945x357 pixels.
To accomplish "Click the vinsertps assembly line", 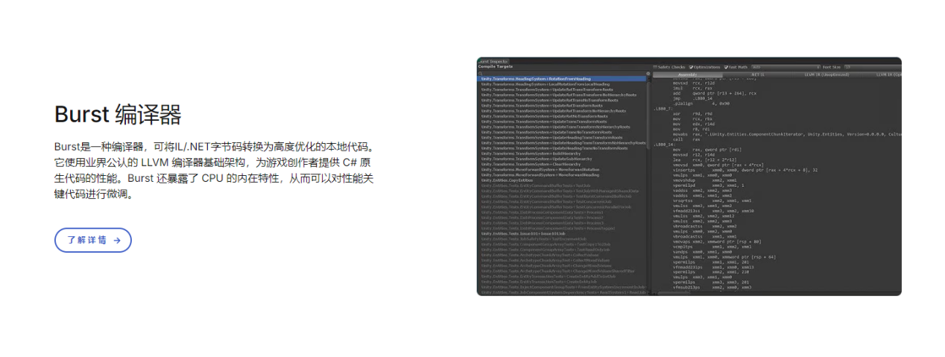I will point(745,170).
